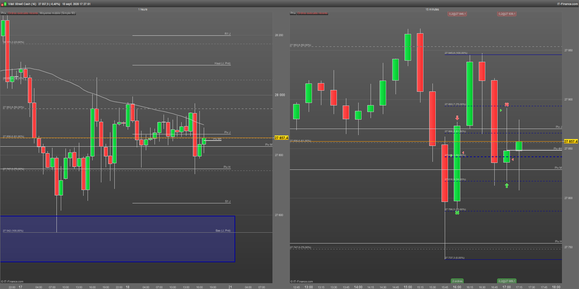Click the '16:00' time label on the 15 minutes axis
Viewport: 579px width, 289px height.
pos(457,287)
